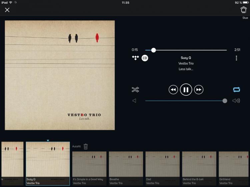Play Dad from the queue
Viewport: 250px width, 187px height.
(x=162, y=168)
